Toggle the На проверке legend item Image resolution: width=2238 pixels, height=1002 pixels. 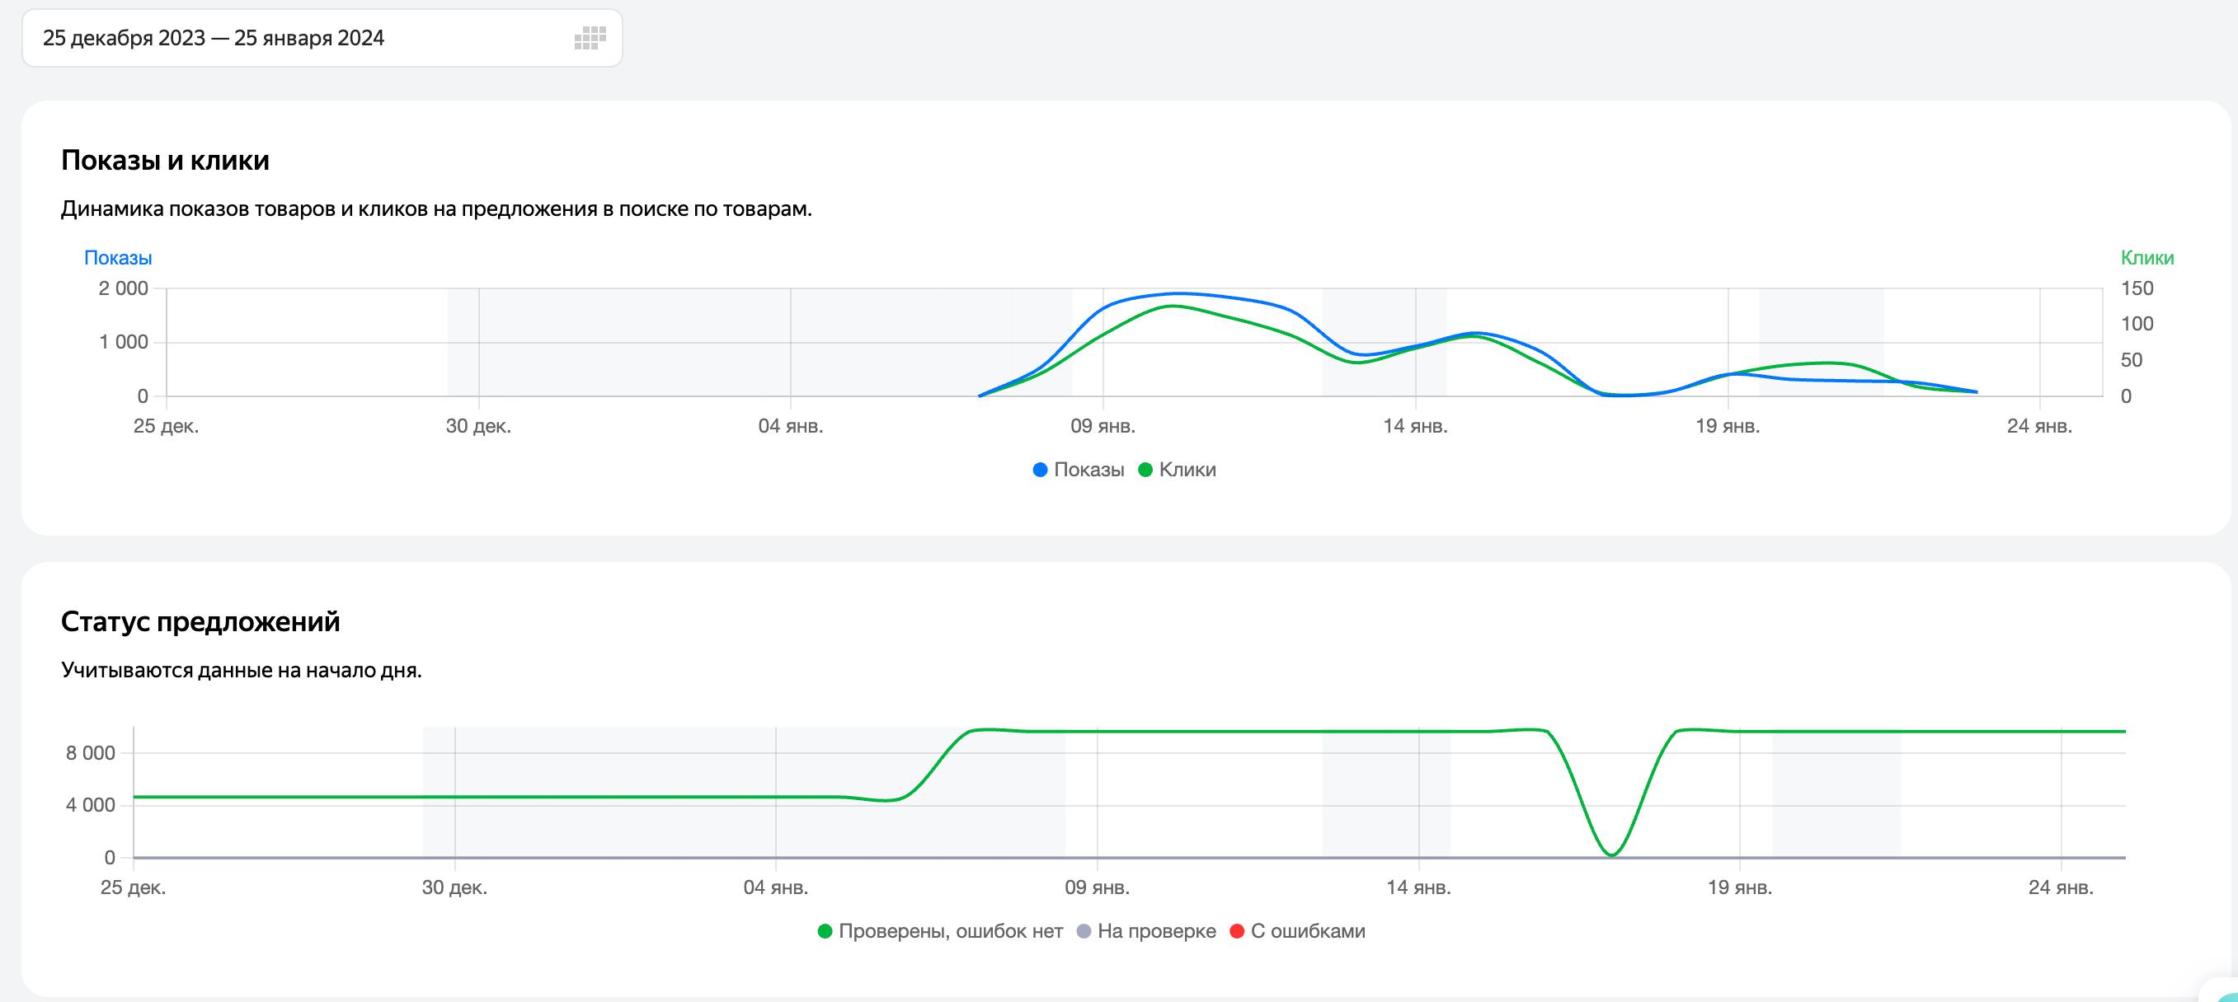[x=1146, y=932]
